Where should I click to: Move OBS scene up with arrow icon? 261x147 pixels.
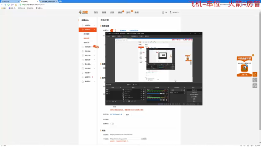[113, 101]
